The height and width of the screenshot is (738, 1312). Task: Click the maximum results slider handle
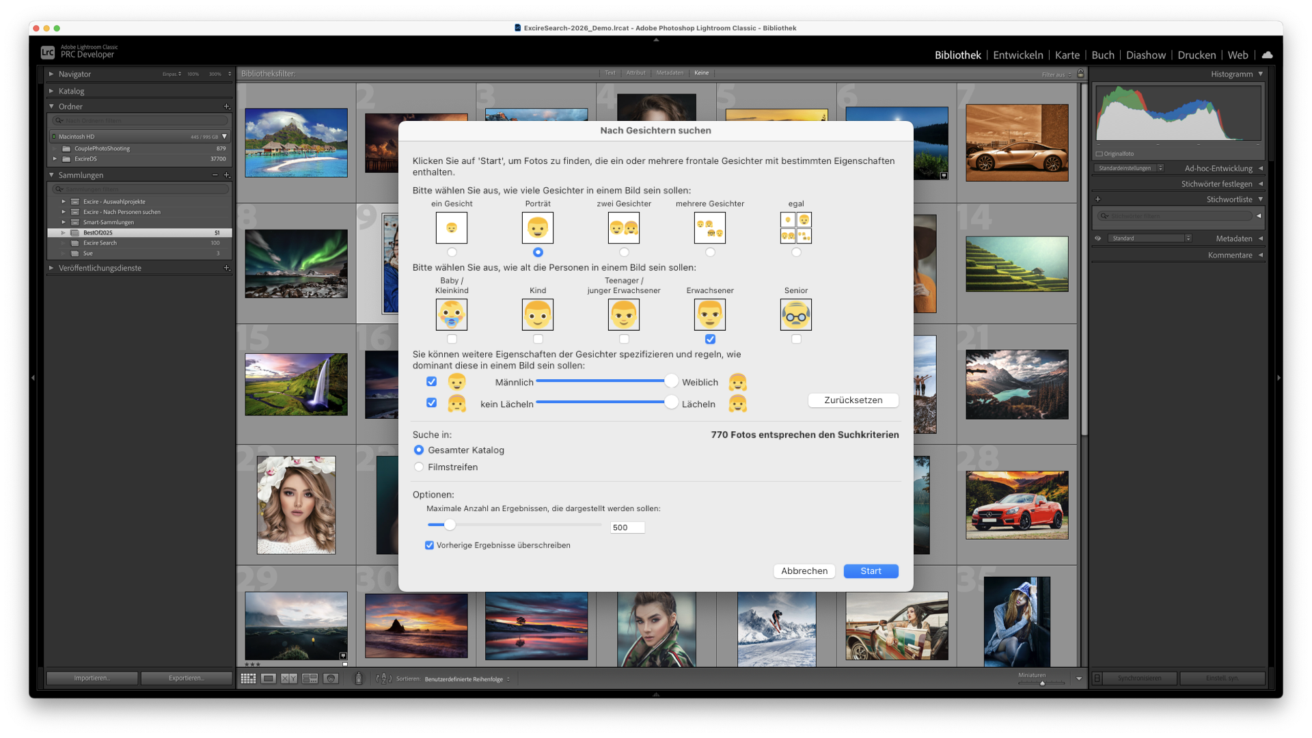click(450, 525)
